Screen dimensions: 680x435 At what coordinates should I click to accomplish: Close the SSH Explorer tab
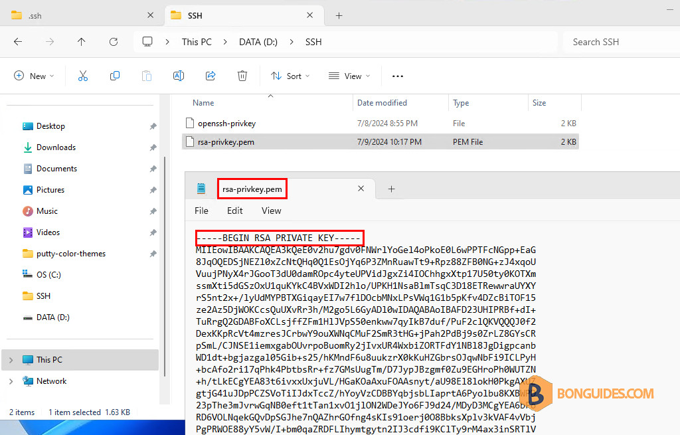coord(309,15)
